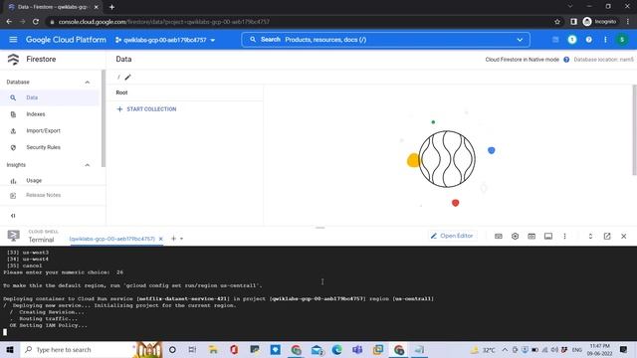Maximize Cloud Shell with the expand arrows
This screenshot has width=637, height=358.
pos(590,236)
